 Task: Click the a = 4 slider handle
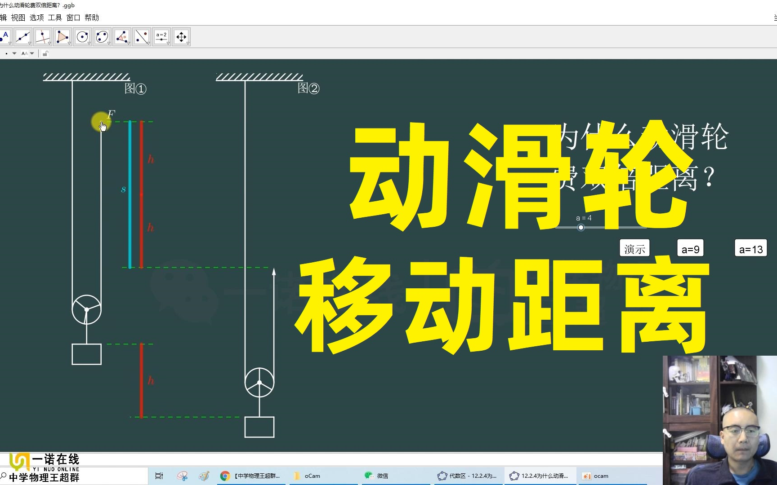click(581, 228)
